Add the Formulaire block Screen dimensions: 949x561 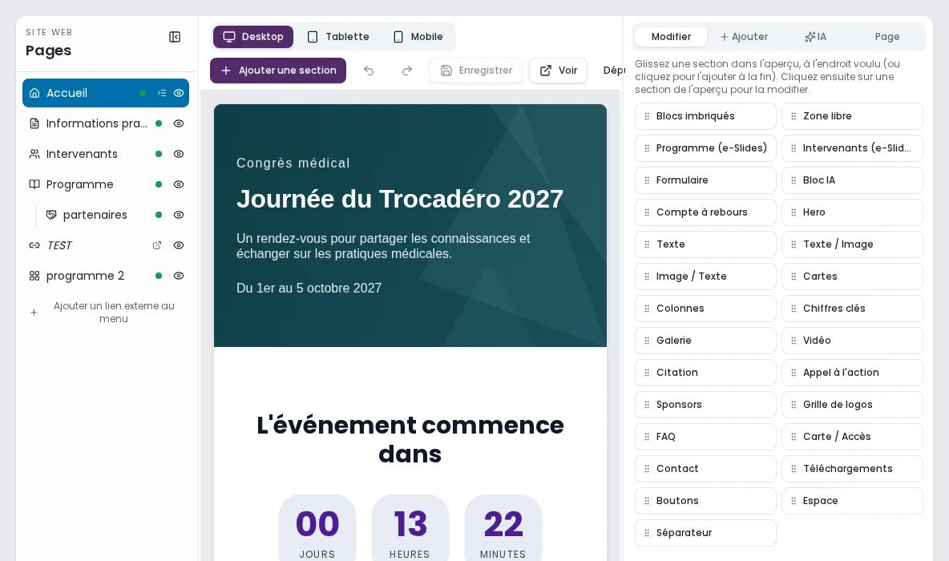[x=705, y=180]
